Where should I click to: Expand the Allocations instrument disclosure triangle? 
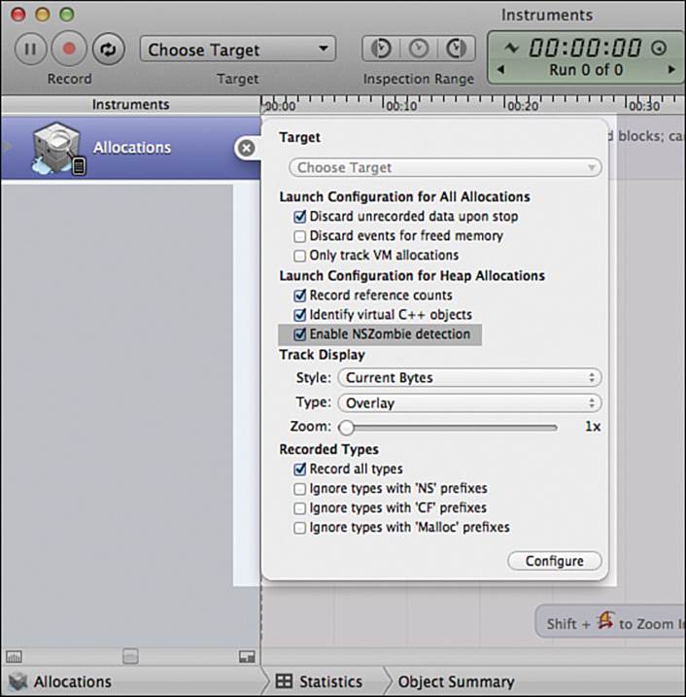tap(6, 147)
